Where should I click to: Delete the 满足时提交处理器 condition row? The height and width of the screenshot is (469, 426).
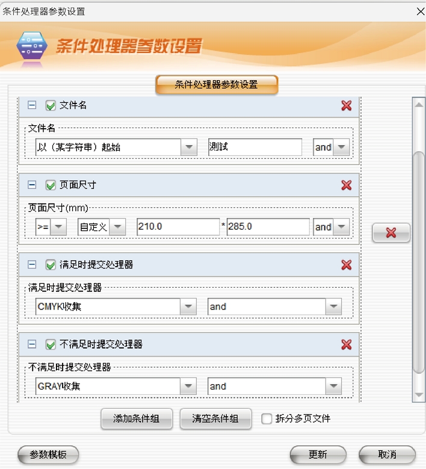pos(346,265)
